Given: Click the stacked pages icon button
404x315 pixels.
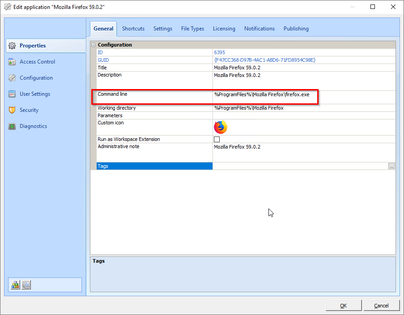Looking at the screenshot, I should [26, 285].
